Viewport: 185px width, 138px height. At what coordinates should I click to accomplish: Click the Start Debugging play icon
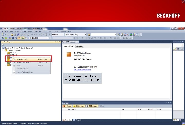point(50,34)
